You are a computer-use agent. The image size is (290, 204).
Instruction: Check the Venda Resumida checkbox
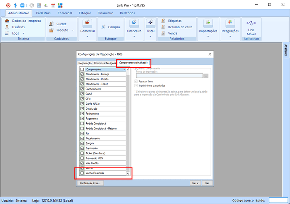tap(82, 173)
